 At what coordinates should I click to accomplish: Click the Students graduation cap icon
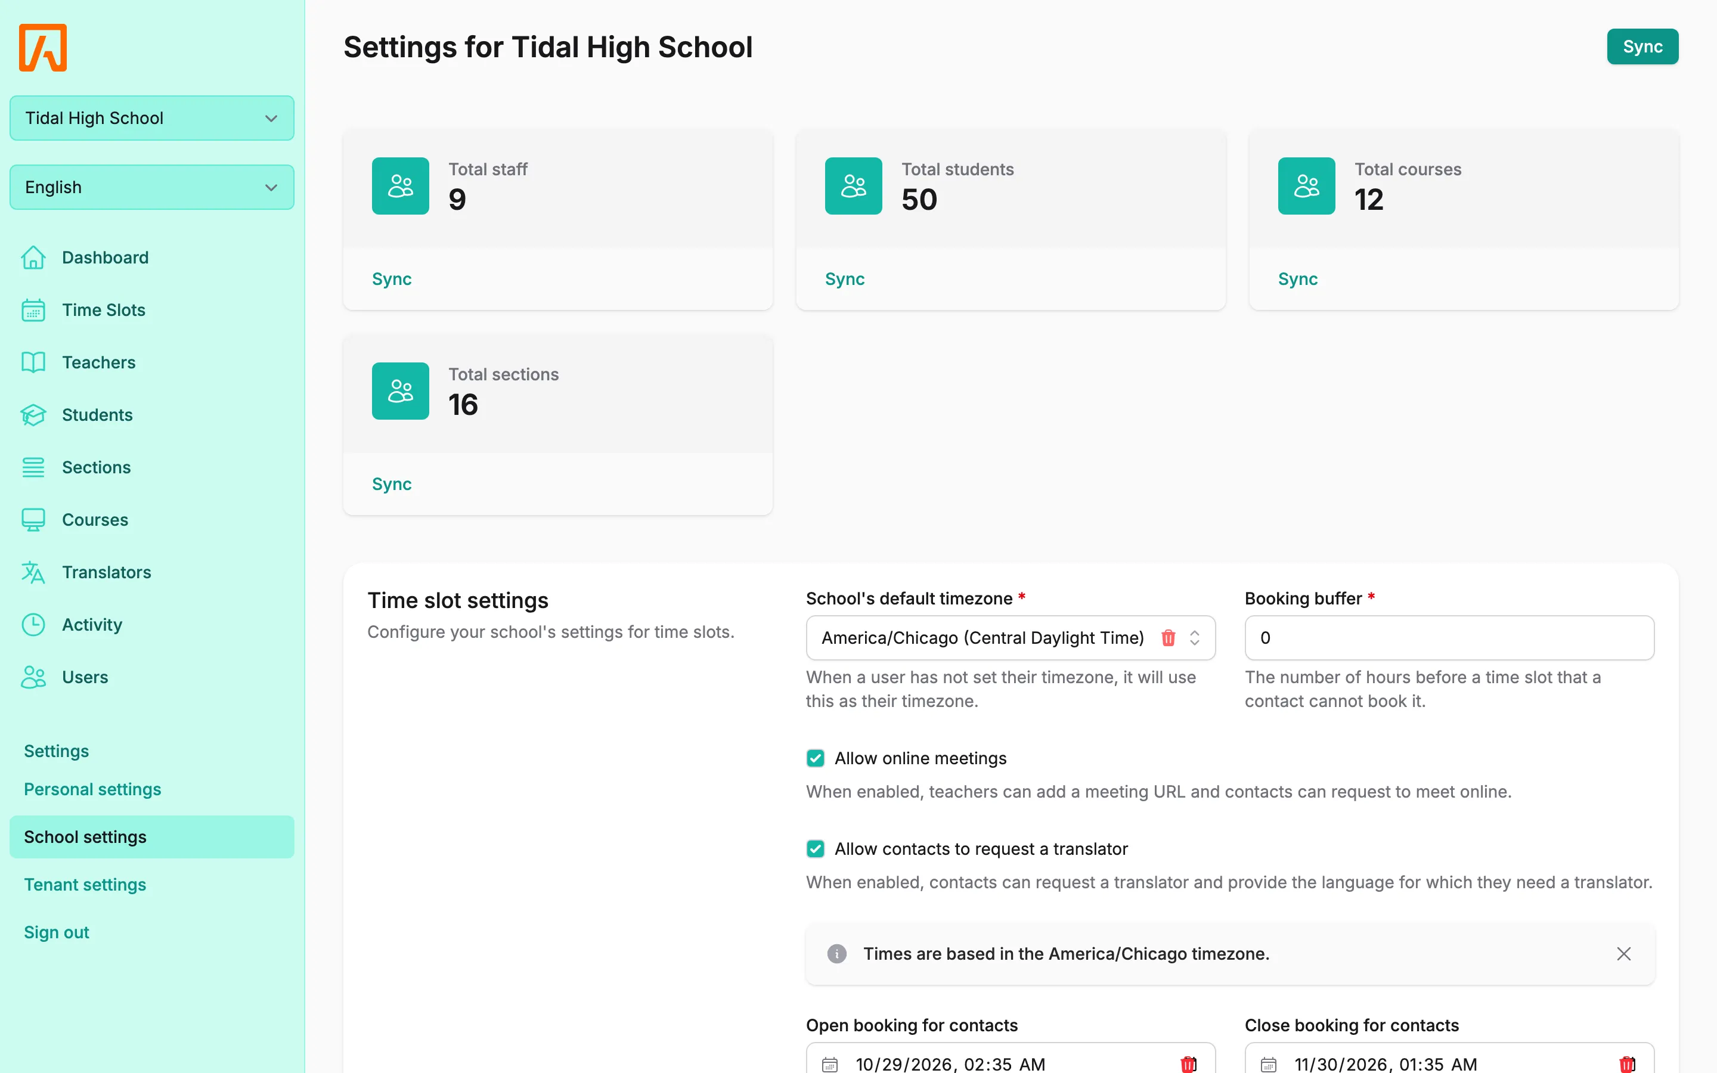coord(33,415)
